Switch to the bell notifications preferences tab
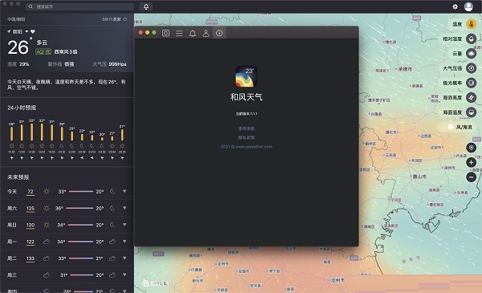Viewport: 482px width, 293px height. 193,33
